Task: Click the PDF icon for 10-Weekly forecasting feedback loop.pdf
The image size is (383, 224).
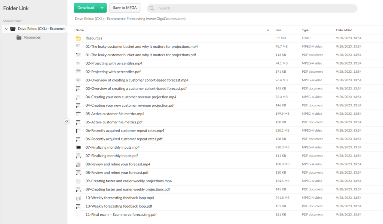Action: coord(78,206)
